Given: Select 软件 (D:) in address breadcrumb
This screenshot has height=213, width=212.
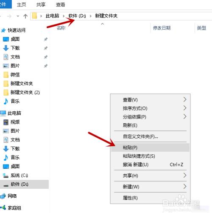Looking at the screenshot, I should [x=77, y=16].
